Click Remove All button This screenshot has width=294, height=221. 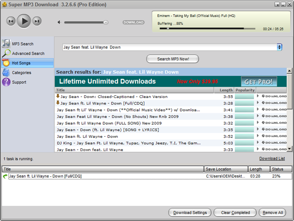pyautogui.click(x=272, y=213)
